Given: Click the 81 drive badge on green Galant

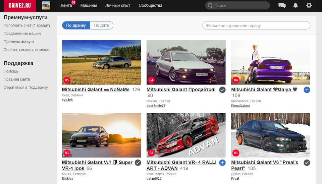Looking at the screenshot, I should pyautogui.click(x=236, y=153).
